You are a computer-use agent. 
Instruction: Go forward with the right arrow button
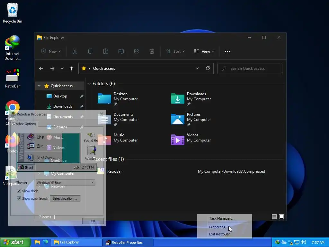(x=52, y=69)
